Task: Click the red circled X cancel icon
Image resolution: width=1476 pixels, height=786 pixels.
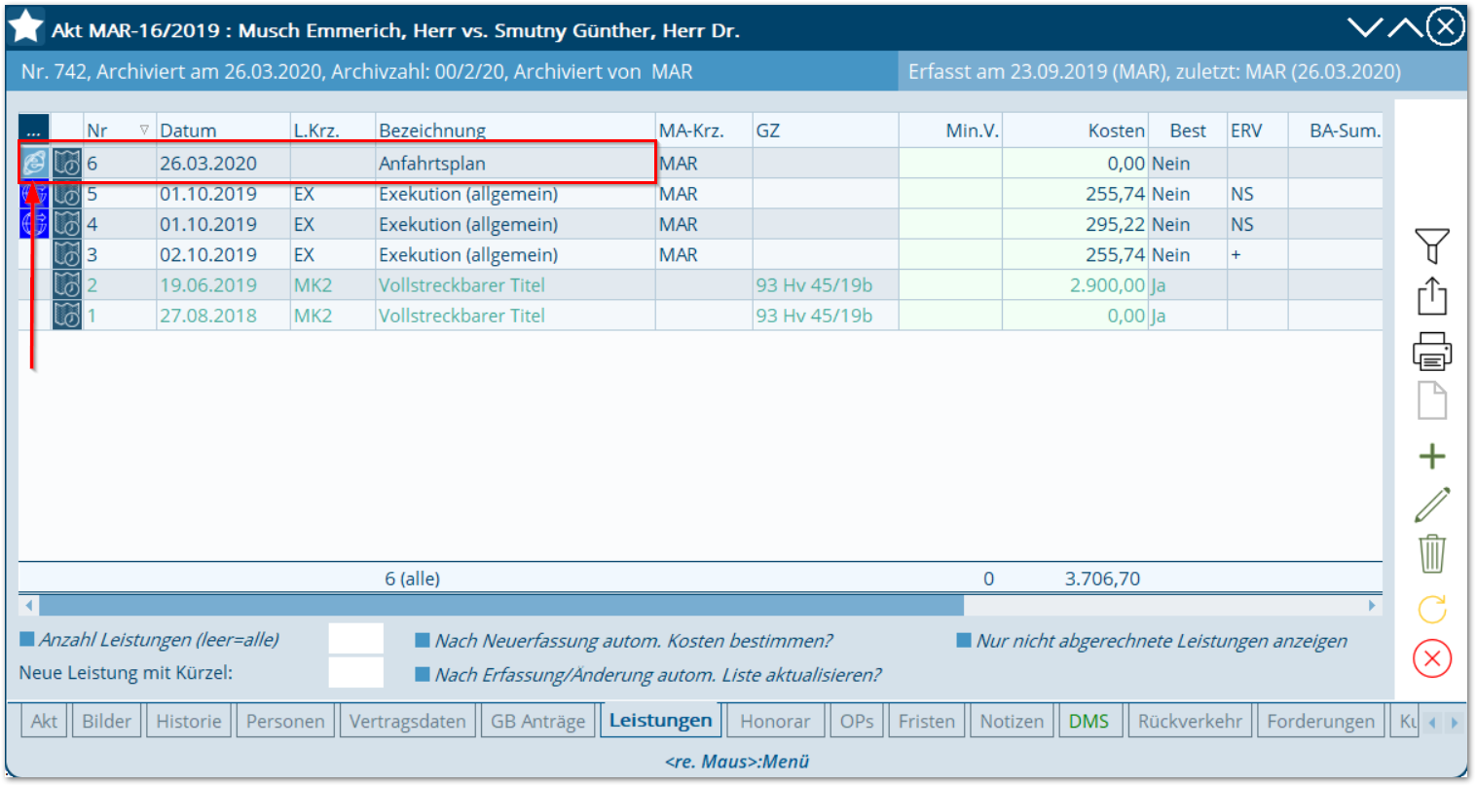Action: (1432, 658)
